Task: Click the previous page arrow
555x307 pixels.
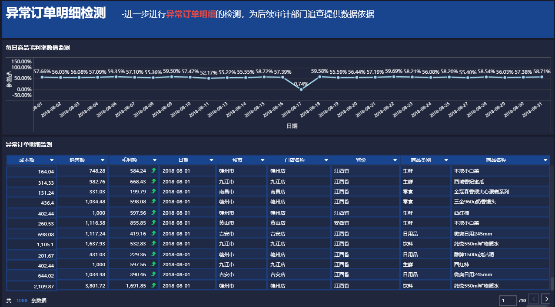Action: 534,299
